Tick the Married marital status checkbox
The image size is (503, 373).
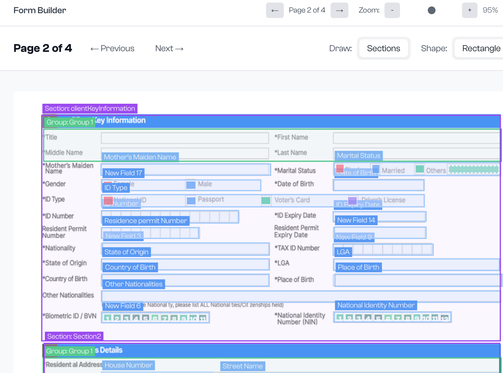click(376, 169)
